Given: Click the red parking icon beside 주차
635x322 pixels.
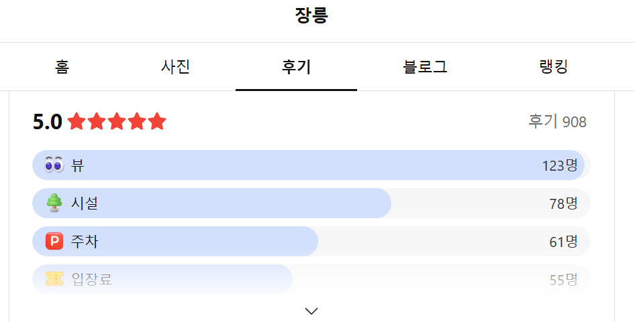Looking at the screenshot, I should pos(54,241).
